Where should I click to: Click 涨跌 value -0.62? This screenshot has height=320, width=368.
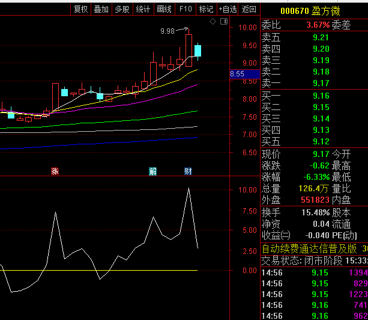pyautogui.click(x=319, y=166)
